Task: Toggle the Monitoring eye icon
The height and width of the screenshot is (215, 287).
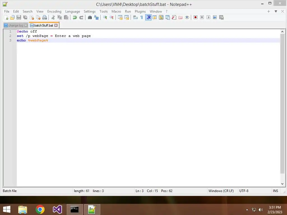Action: point(187,17)
